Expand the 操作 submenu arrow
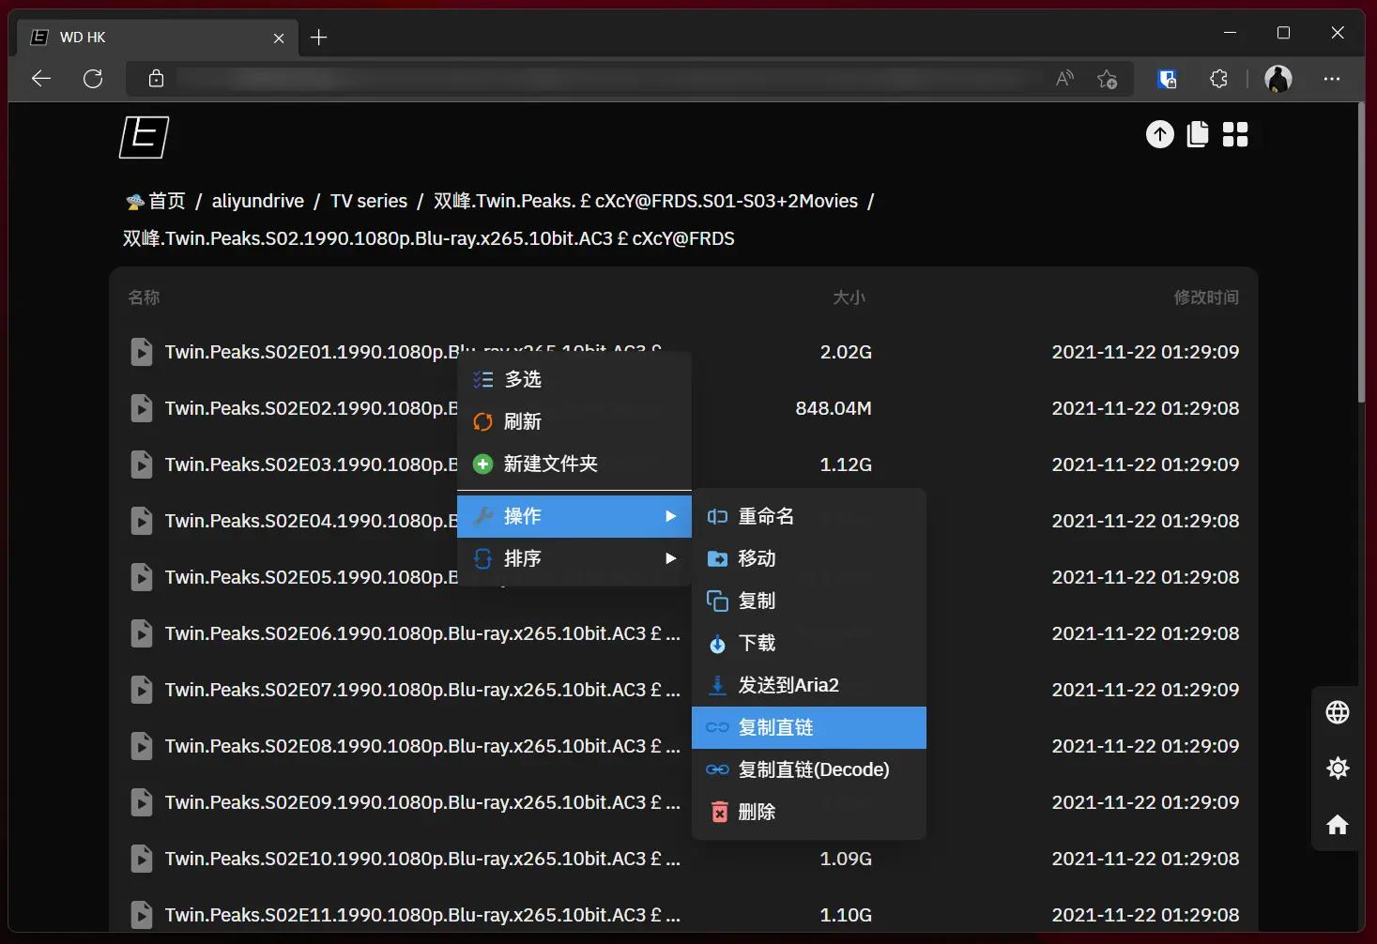1377x944 pixels. point(670,516)
